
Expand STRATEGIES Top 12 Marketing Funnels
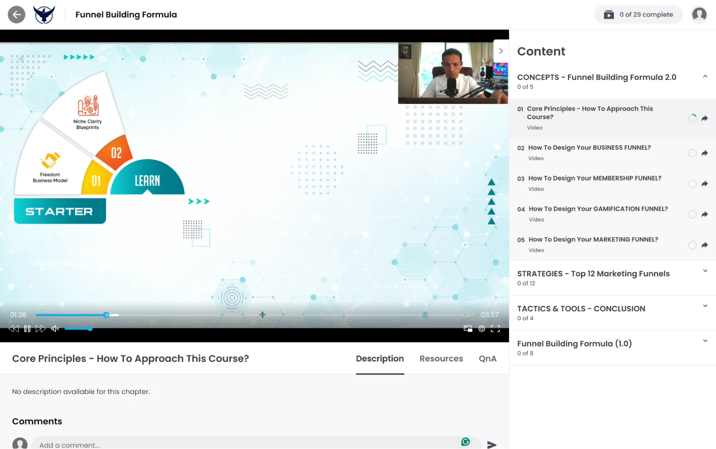[x=705, y=271]
